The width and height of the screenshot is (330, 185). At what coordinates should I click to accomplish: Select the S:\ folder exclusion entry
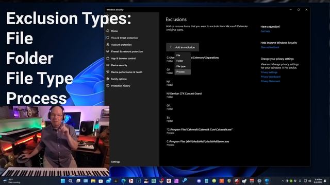pyautogui.click(x=170, y=119)
